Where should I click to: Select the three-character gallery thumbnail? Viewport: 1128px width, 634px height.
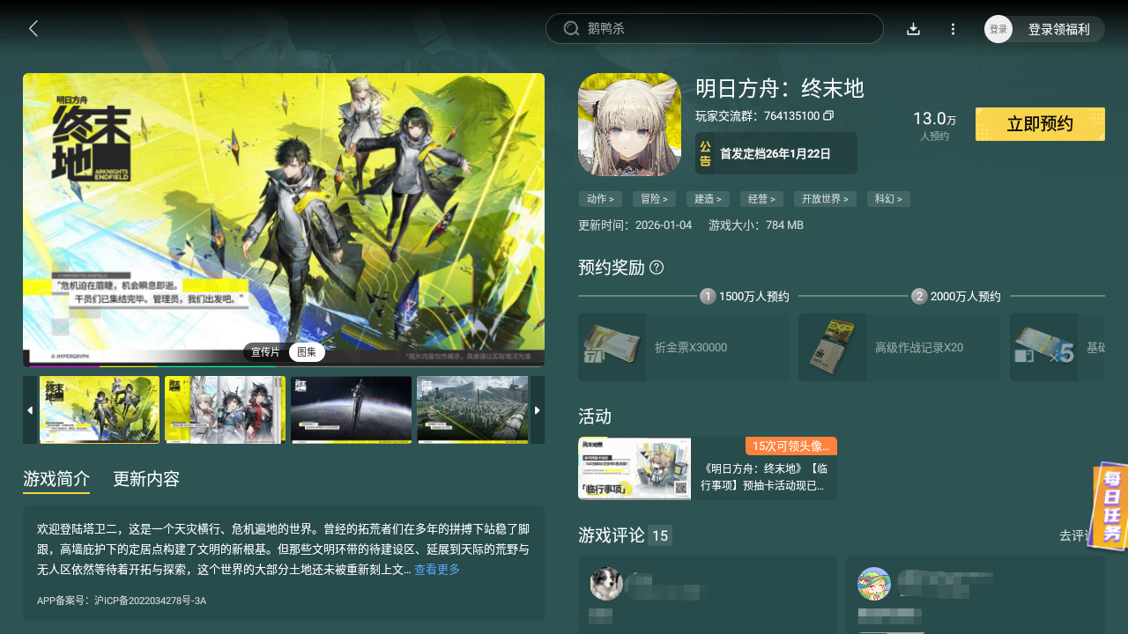pos(226,410)
